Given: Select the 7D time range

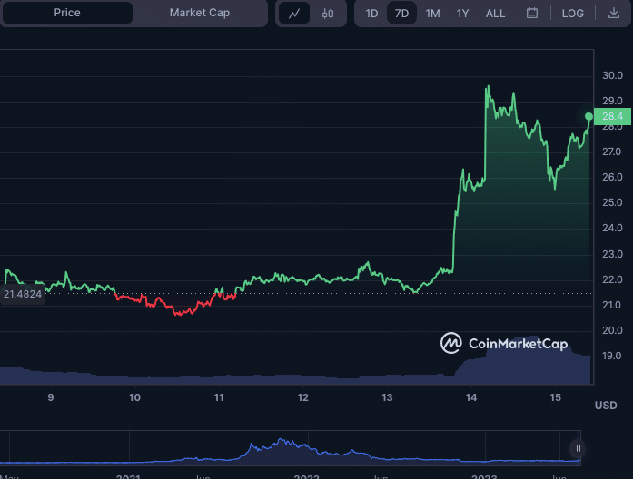Looking at the screenshot, I should (x=401, y=14).
